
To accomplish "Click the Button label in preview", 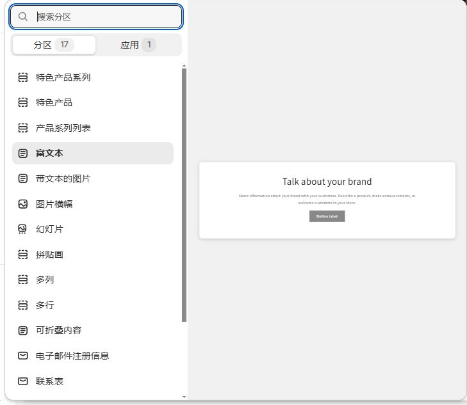I will click(327, 216).
